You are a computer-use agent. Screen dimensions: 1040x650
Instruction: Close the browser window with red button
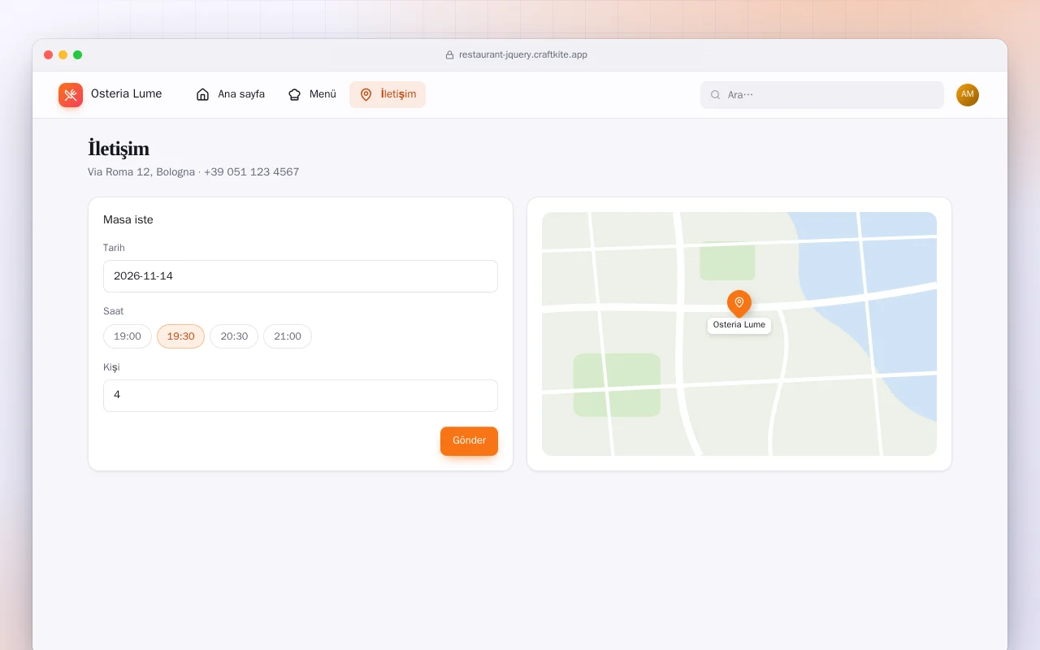[x=49, y=55]
